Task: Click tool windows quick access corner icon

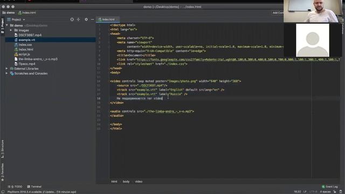Action: pyautogui.click(x=3, y=192)
